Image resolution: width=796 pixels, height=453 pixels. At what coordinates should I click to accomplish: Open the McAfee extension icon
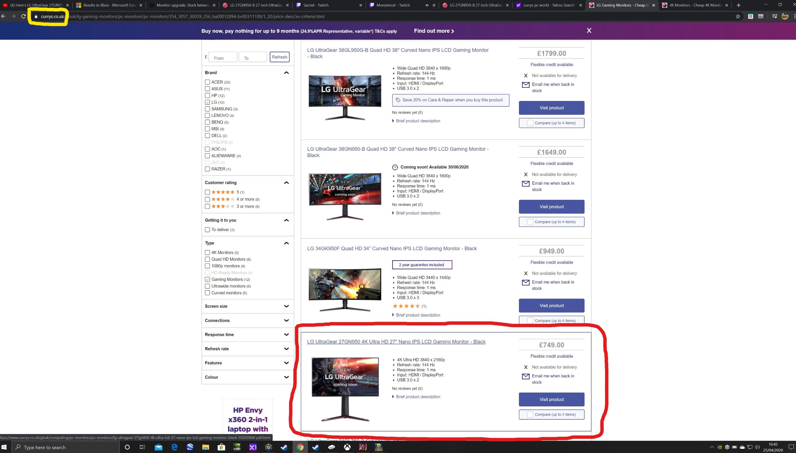750,17
